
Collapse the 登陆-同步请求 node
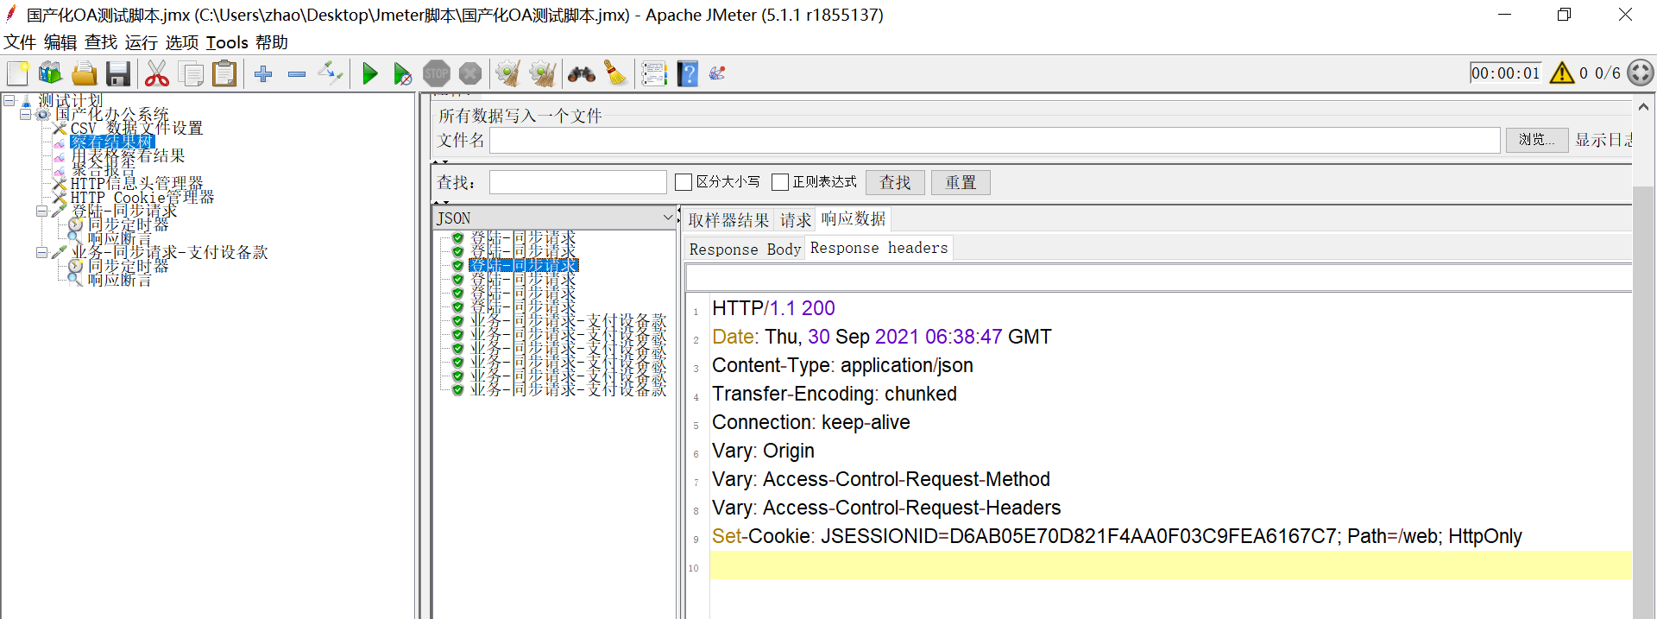[x=41, y=211]
